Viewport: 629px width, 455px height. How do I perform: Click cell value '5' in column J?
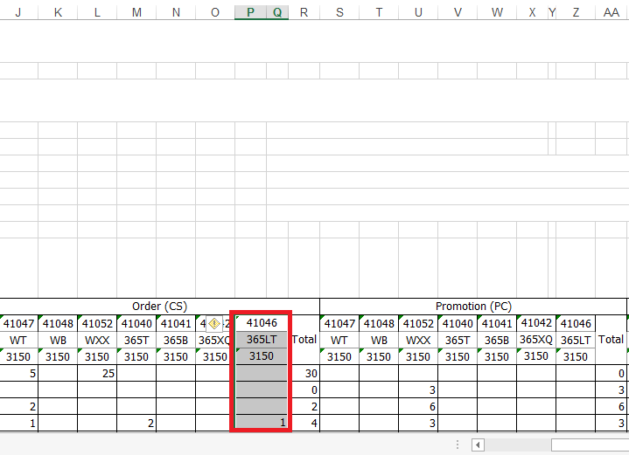18,373
